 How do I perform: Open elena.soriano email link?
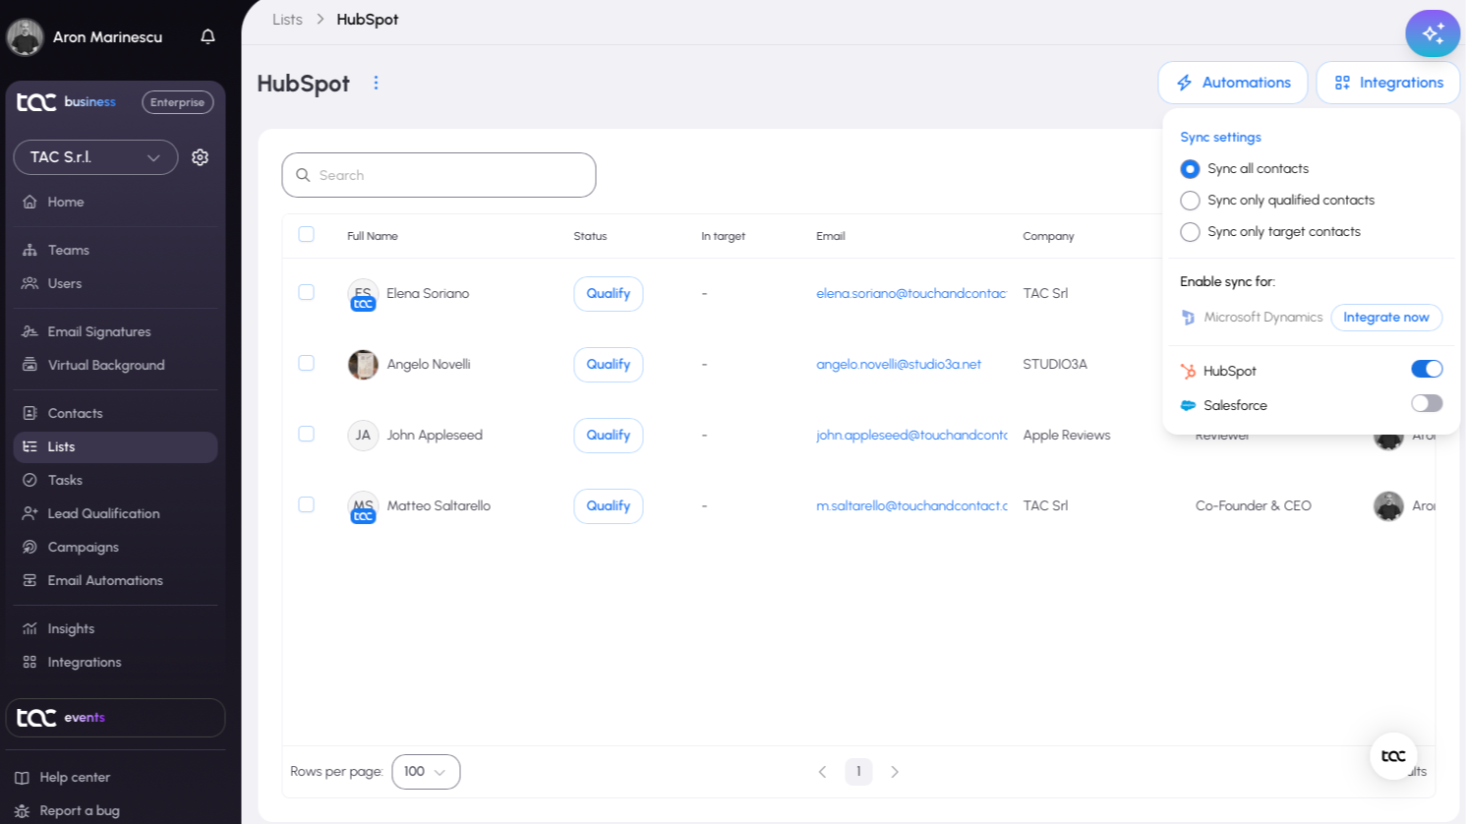point(911,294)
